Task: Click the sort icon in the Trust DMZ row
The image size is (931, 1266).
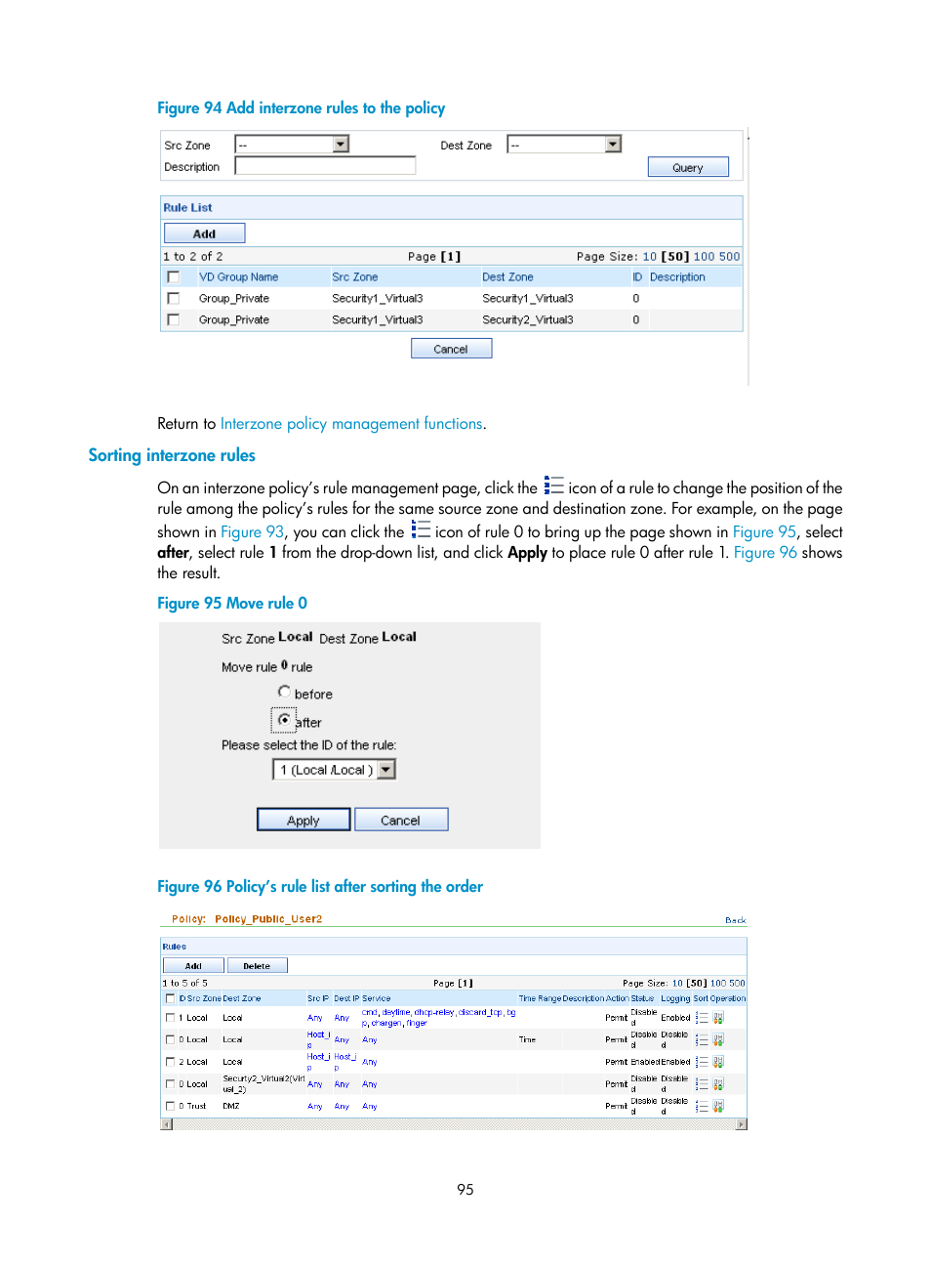Action: (x=702, y=1107)
